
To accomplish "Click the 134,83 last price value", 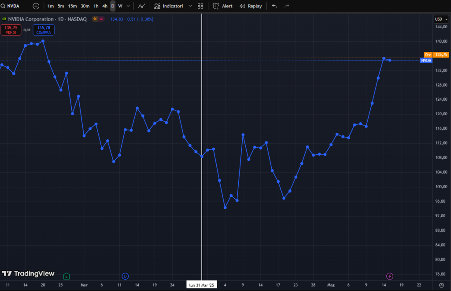I will [116, 19].
